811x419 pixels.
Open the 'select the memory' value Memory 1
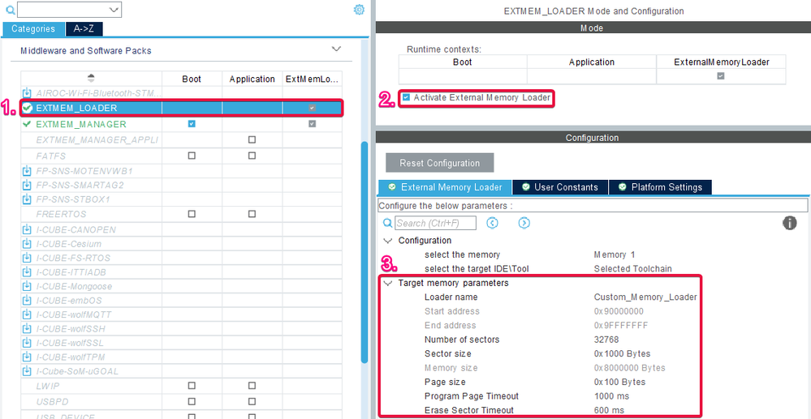(615, 254)
